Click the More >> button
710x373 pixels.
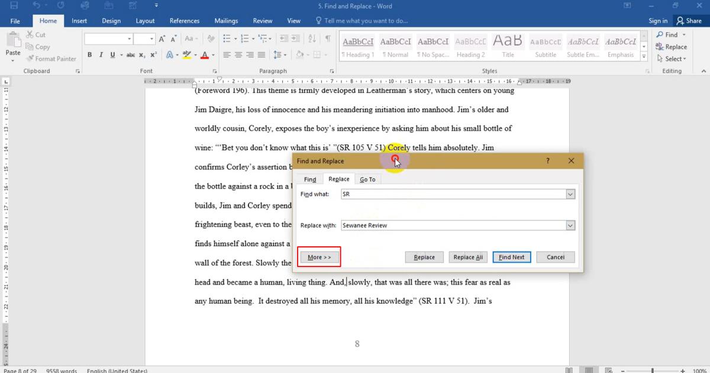319,258
